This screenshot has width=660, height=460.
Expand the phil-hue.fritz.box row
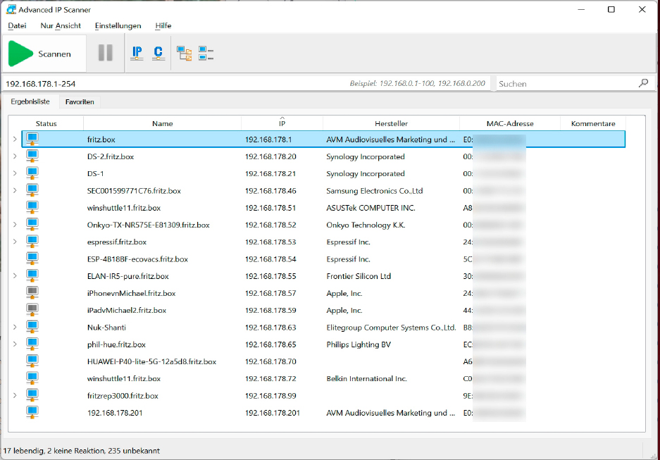(15, 344)
